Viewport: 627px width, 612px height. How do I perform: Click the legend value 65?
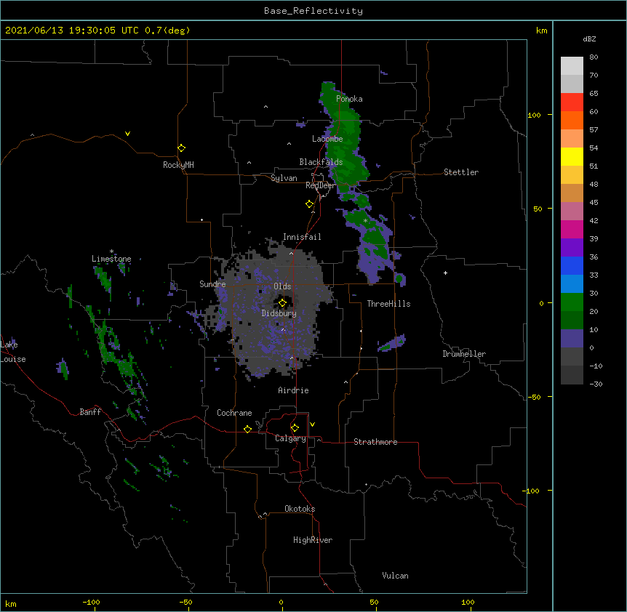click(x=594, y=93)
